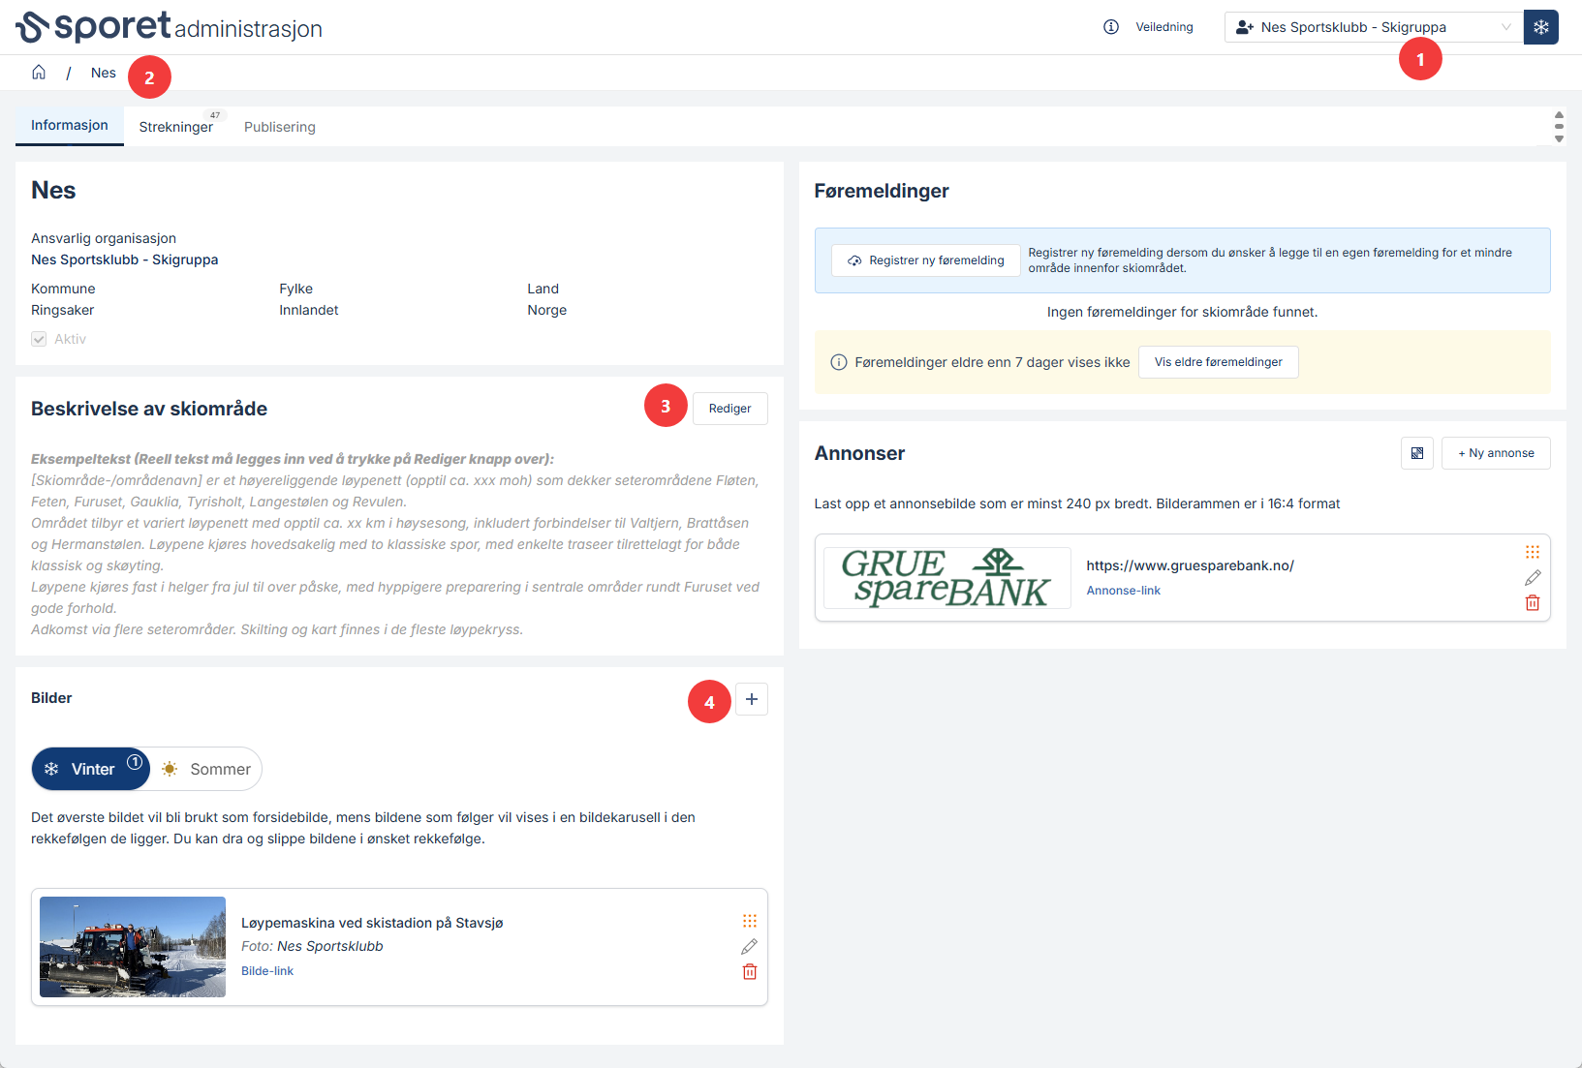Add a new image with plus icon
The width and height of the screenshot is (1582, 1068).
click(x=752, y=699)
